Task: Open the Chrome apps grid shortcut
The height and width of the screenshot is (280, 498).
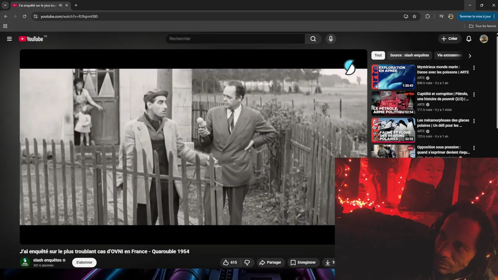Action: (5, 26)
